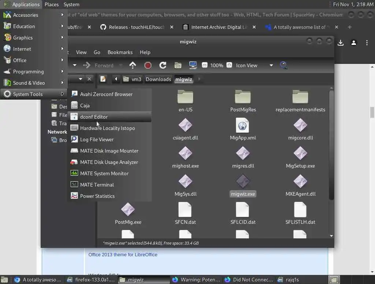The image size is (375, 284).
Task: Open Avahi Zeroconf Browser entry
Action: (109, 94)
